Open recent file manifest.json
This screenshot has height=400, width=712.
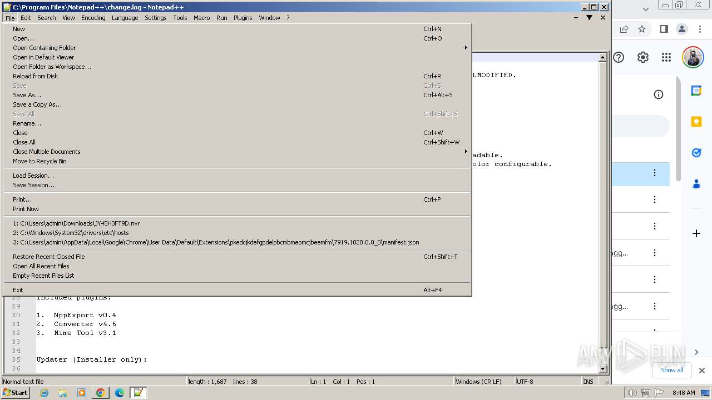click(x=238, y=242)
